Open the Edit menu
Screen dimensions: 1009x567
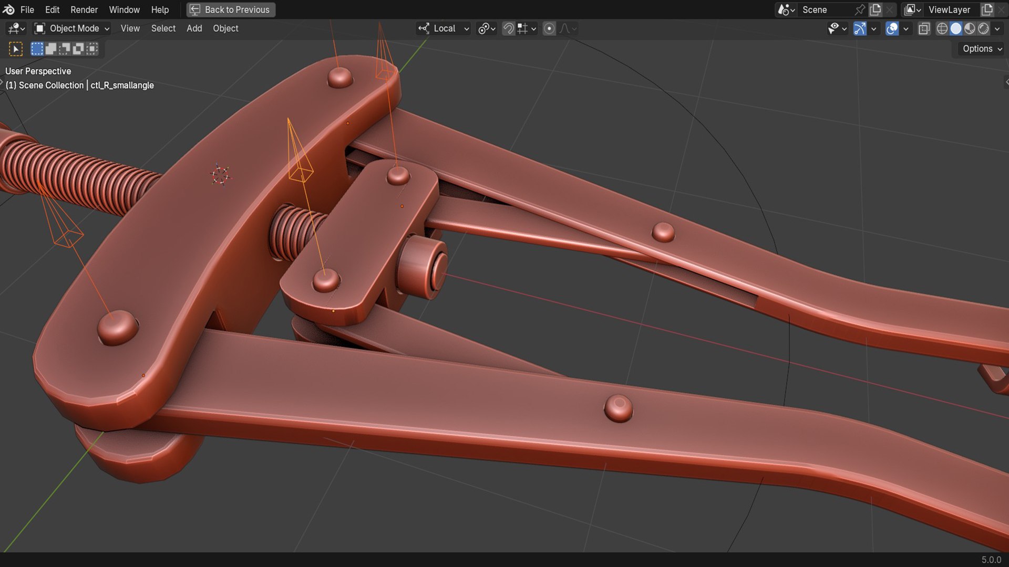pos(52,9)
